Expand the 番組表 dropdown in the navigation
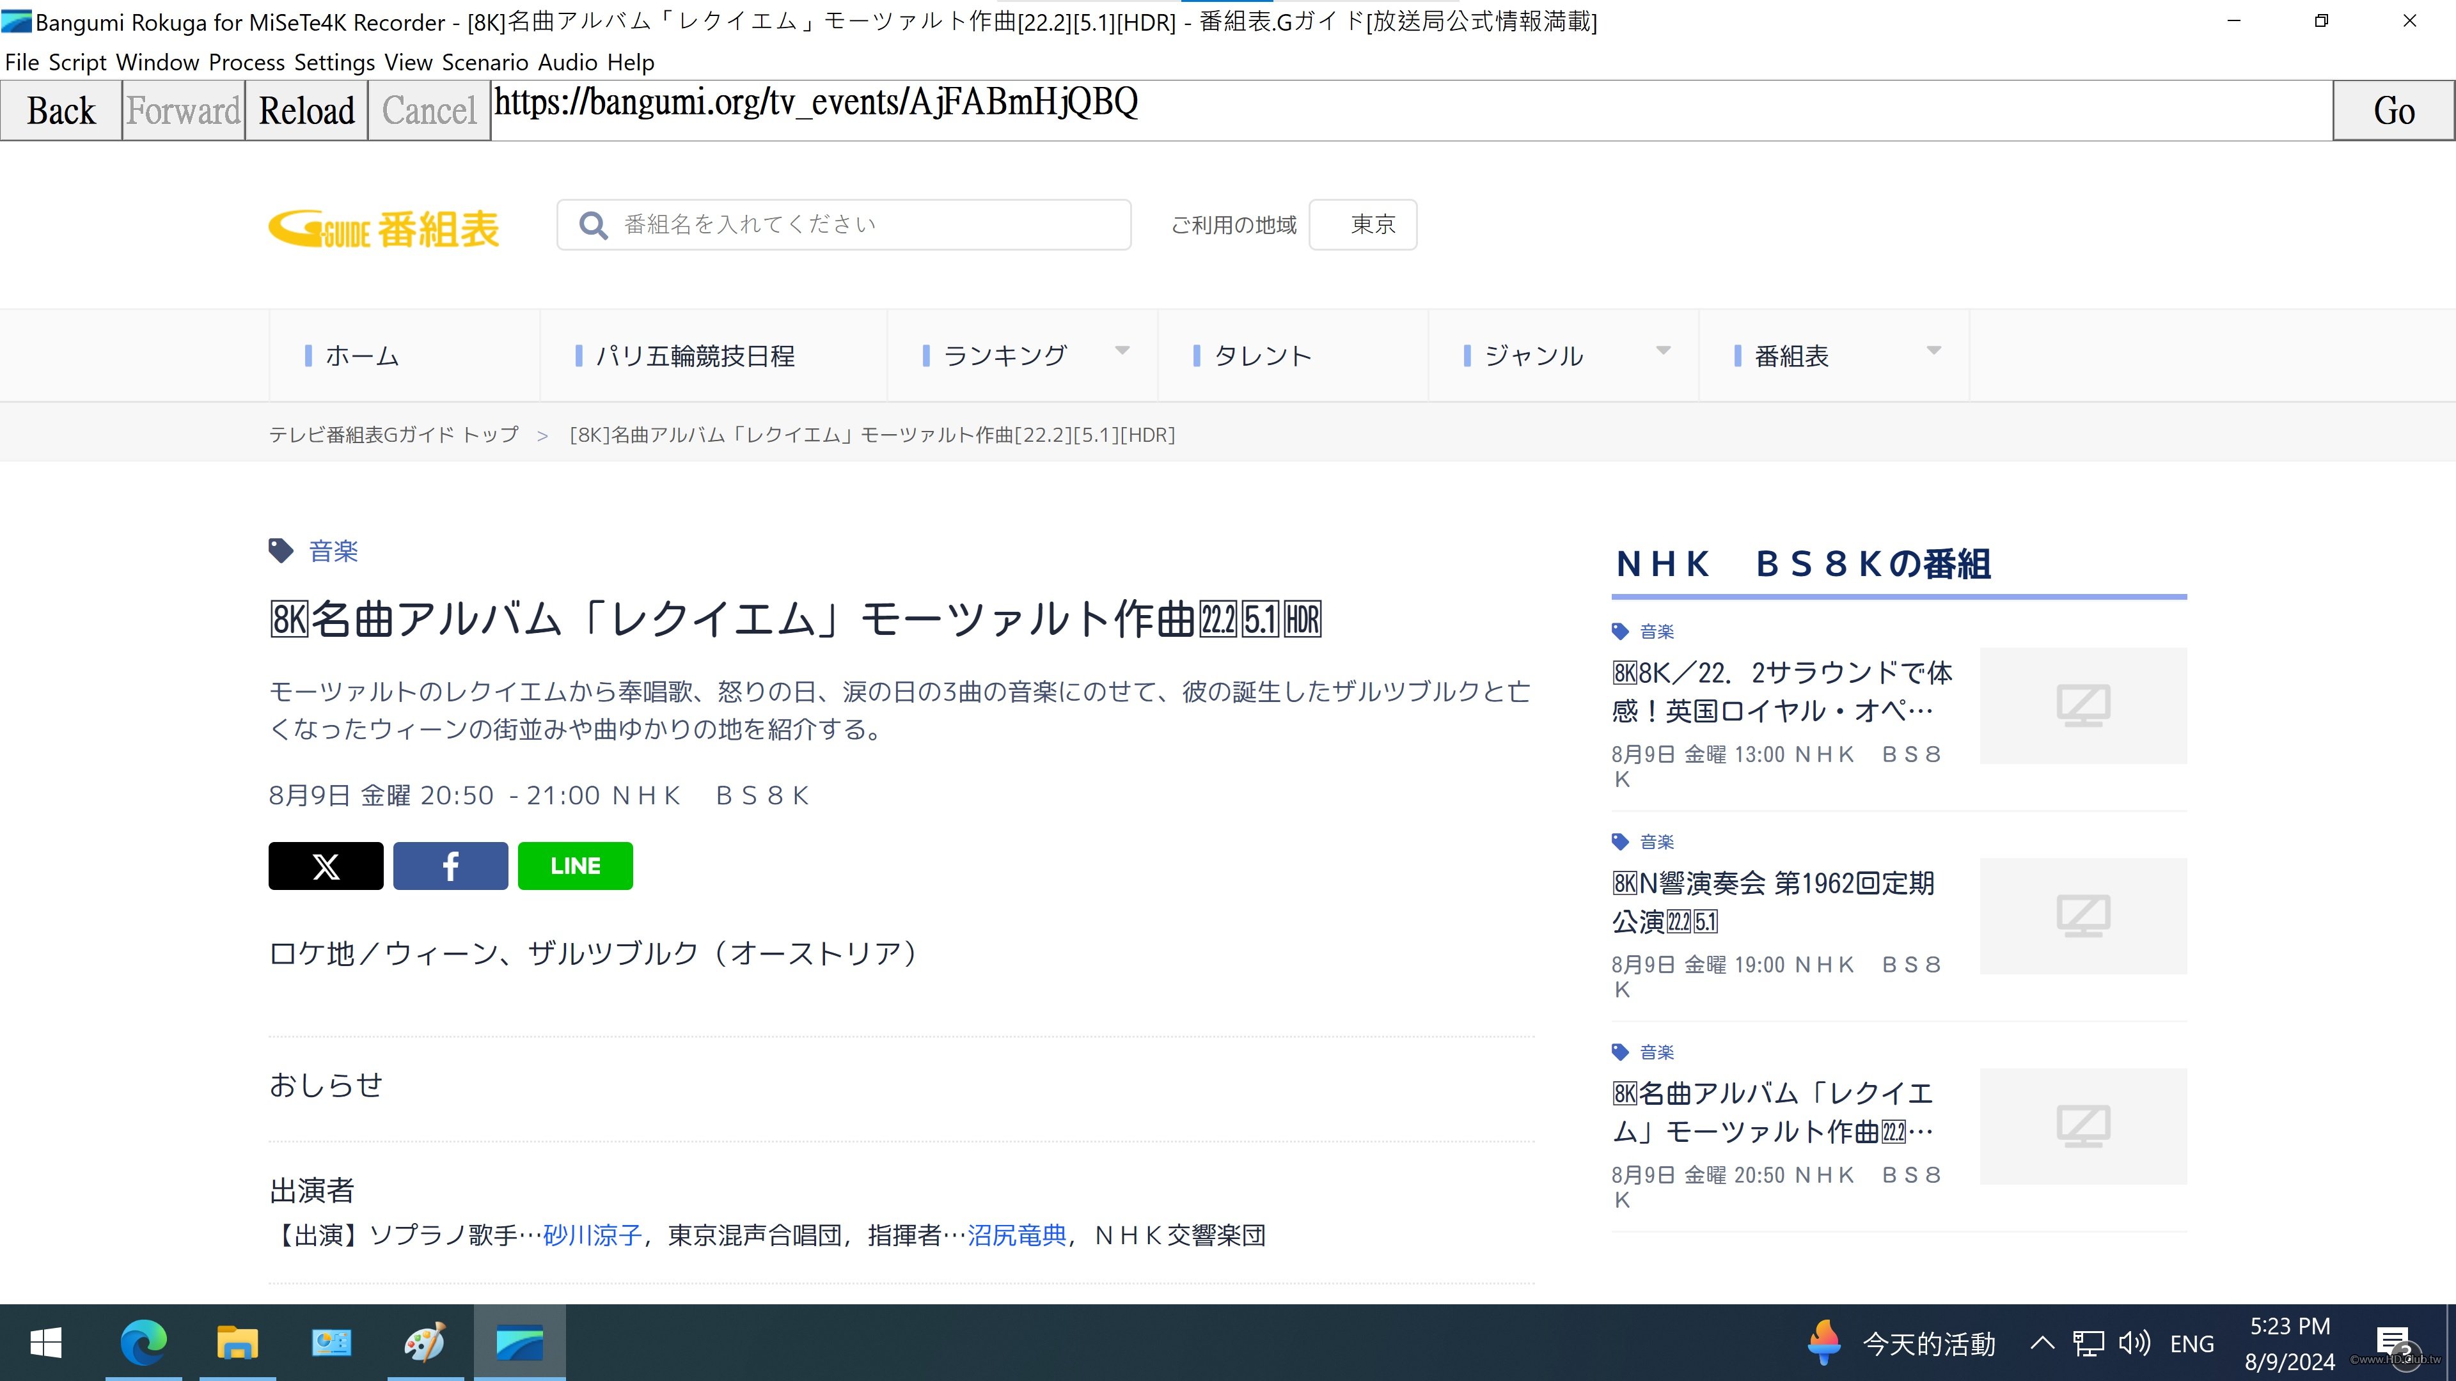Viewport: 2456px width, 1381px height. (1933, 351)
